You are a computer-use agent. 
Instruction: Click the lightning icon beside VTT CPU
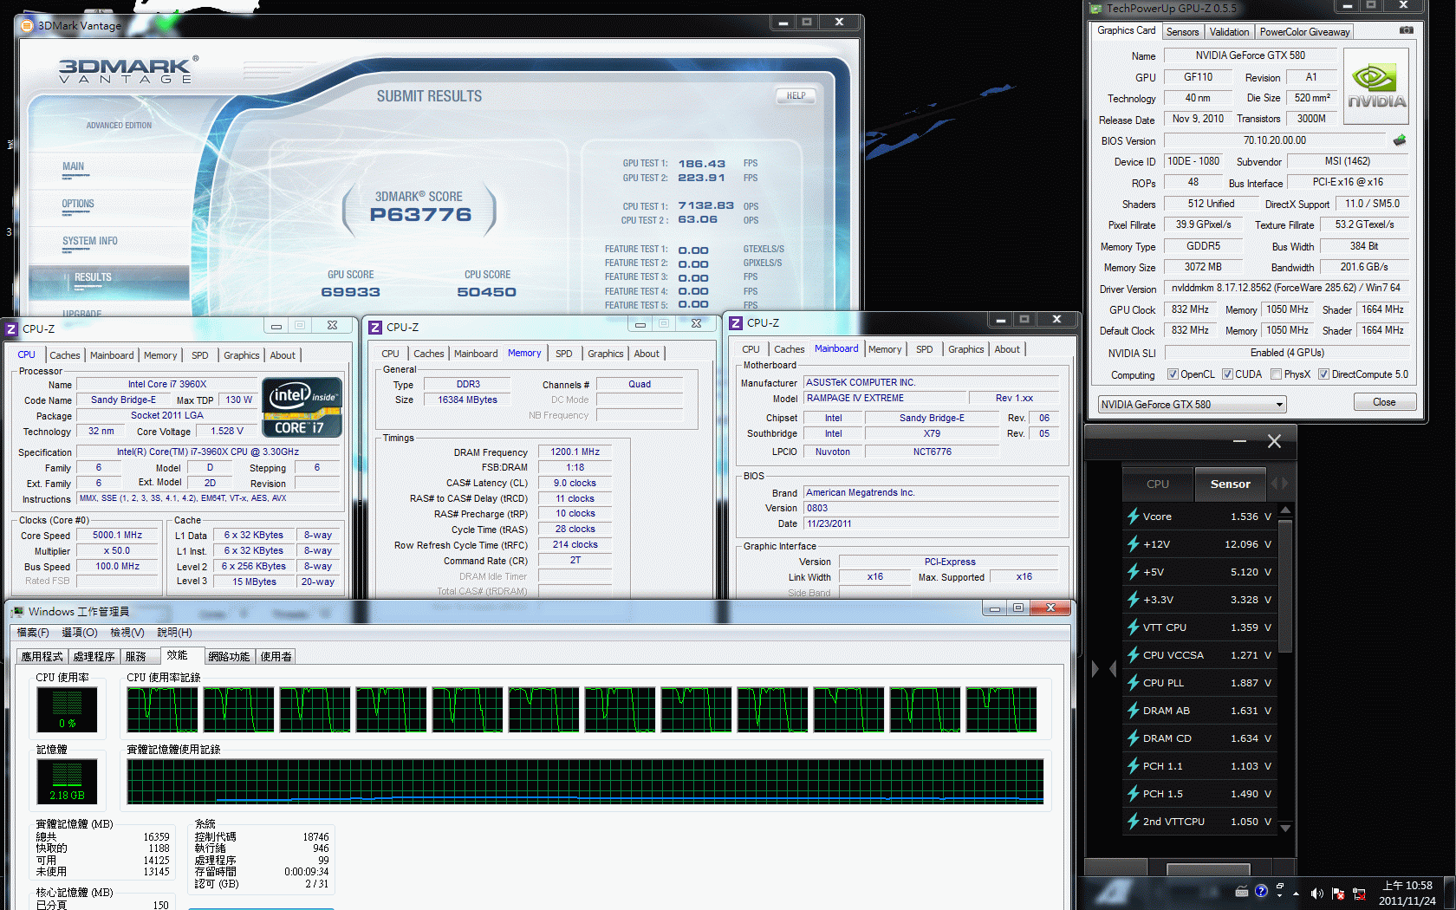1133,627
